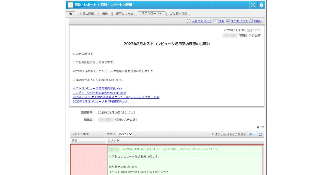Click the cabinet icon beside キャビネット

click(x=228, y=21)
